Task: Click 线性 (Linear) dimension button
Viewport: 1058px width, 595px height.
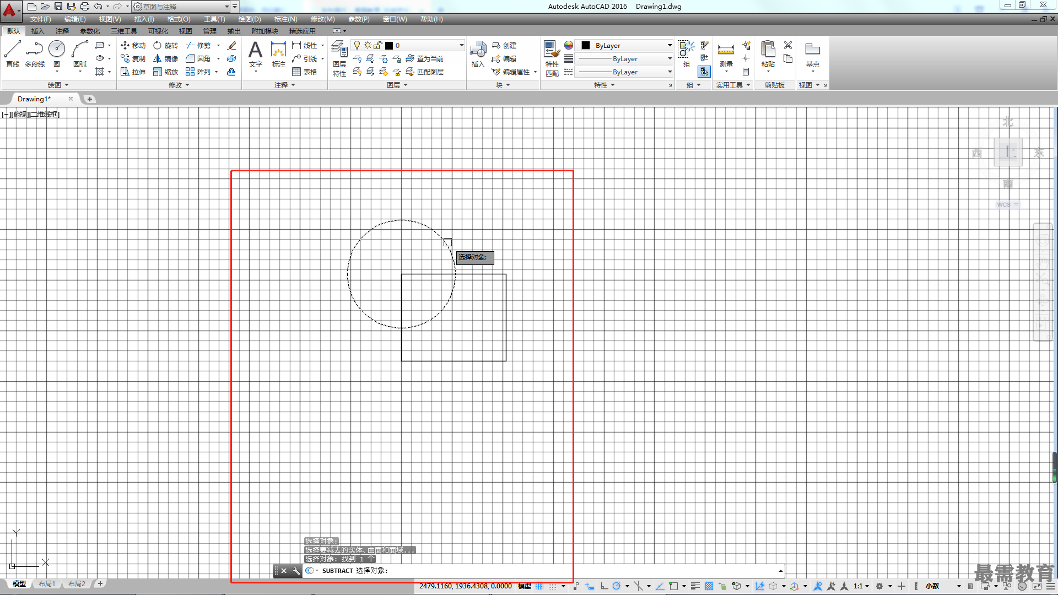Action: point(305,45)
